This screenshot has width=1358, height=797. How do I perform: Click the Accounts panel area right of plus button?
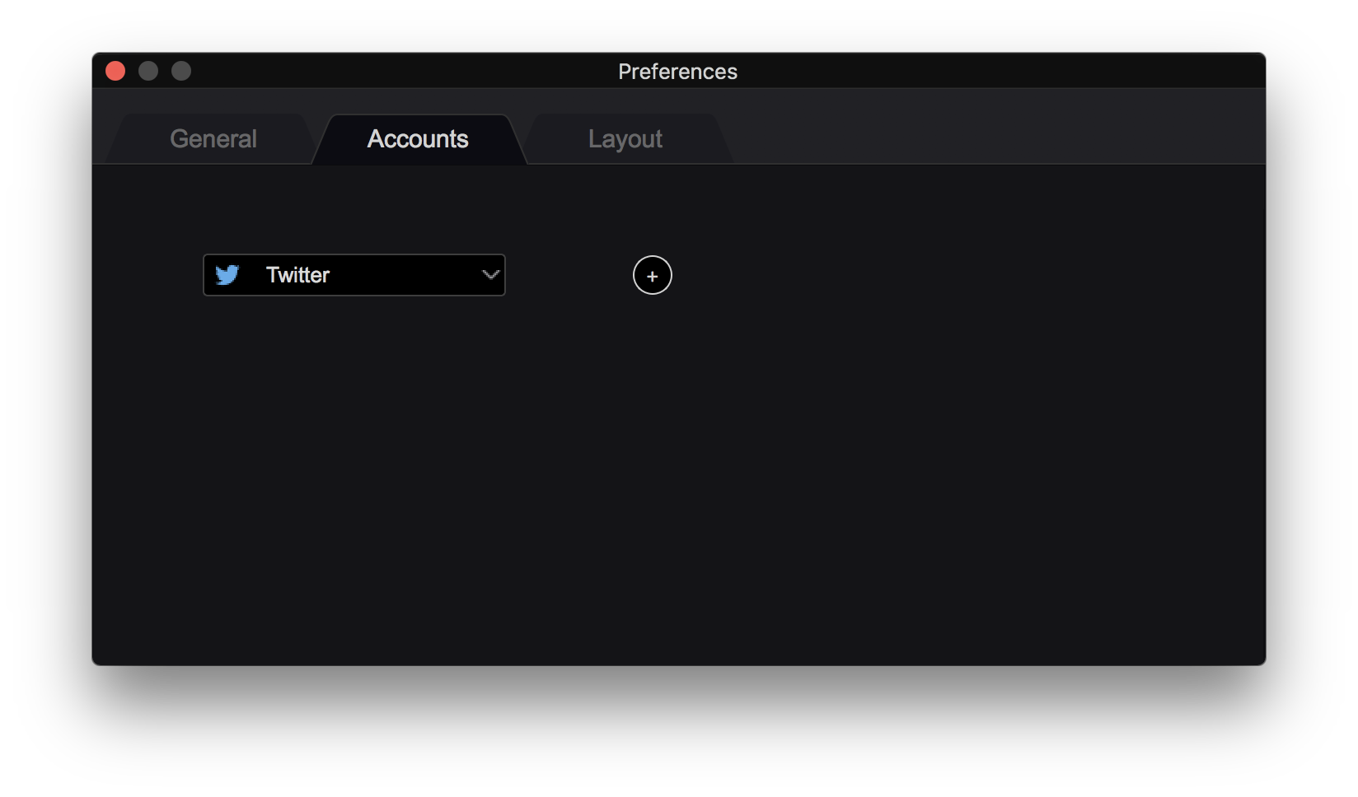click(x=948, y=276)
